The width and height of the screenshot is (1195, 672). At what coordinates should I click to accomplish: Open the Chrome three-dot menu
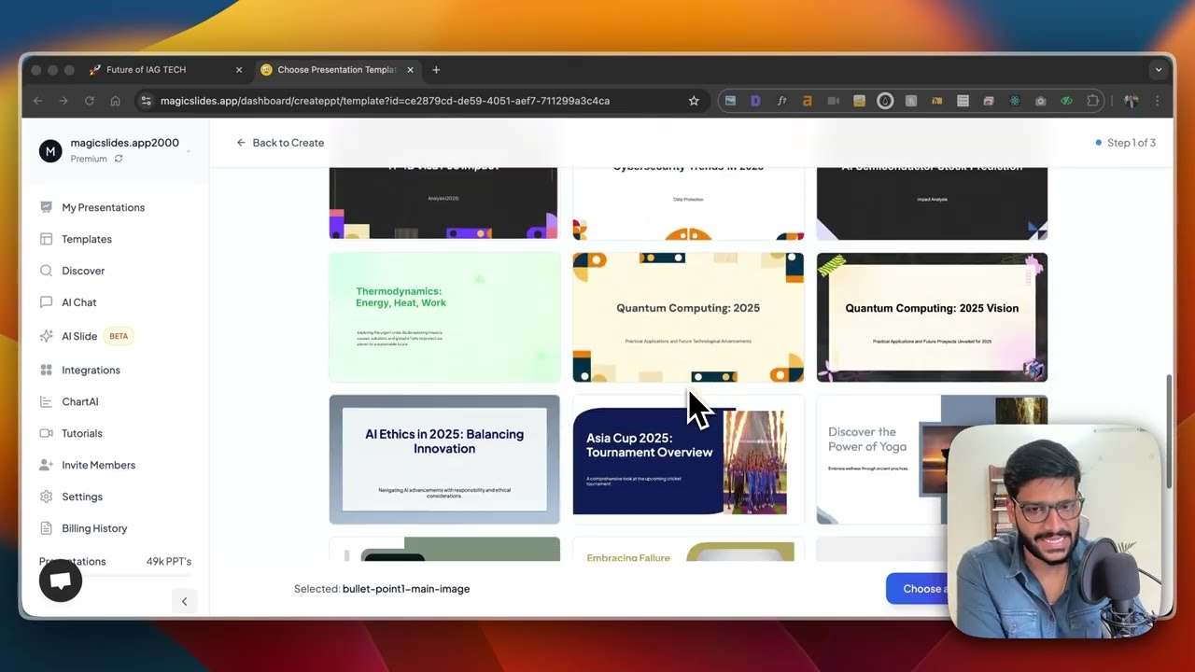[1158, 101]
